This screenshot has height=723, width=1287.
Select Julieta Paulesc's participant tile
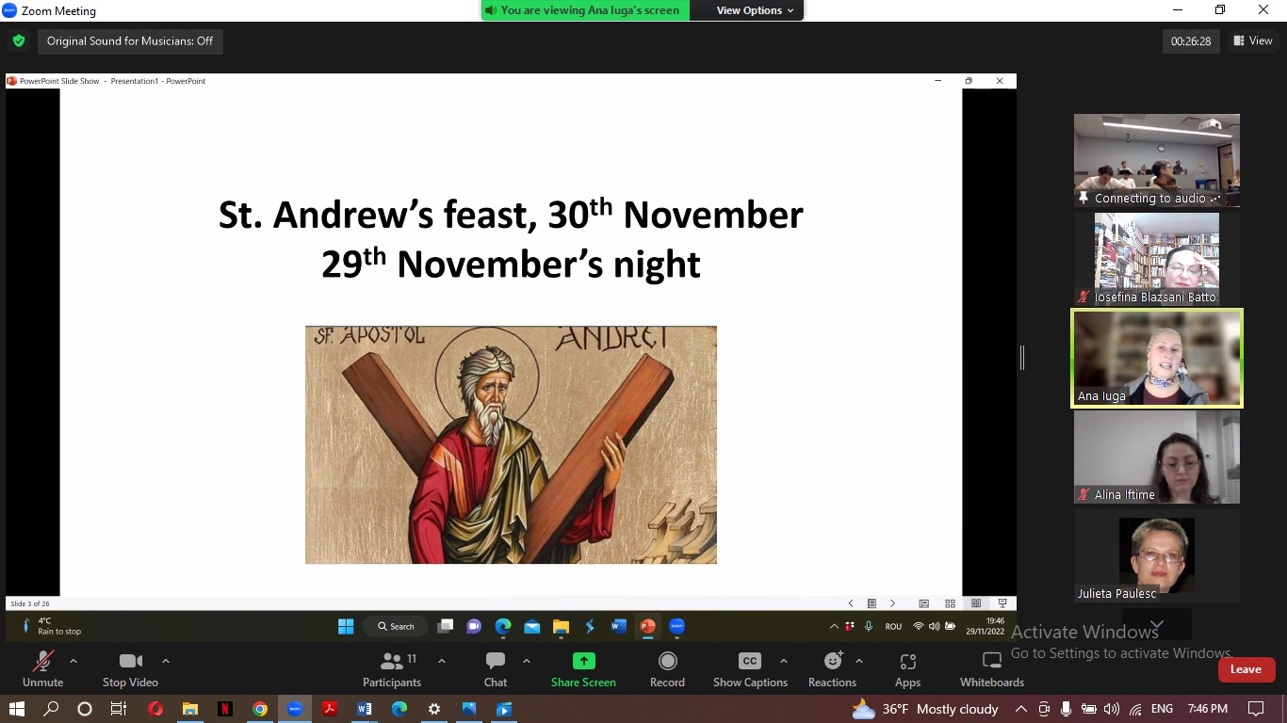tap(1157, 556)
